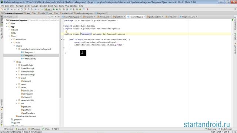
Task: Open the SDK Manager toolbar icon
Action: (x=77, y=9)
